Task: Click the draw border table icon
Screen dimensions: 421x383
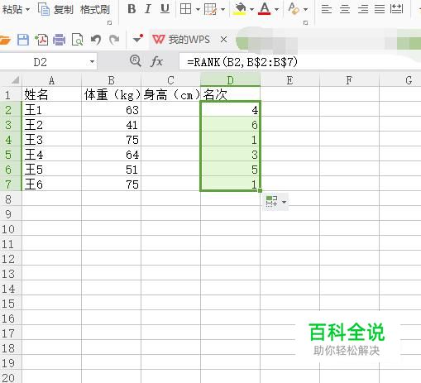Action: [x=210, y=9]
